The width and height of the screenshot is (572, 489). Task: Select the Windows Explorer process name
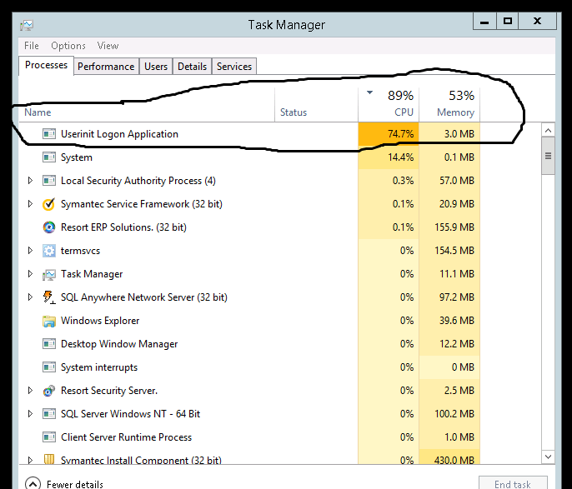coord(100,321)
